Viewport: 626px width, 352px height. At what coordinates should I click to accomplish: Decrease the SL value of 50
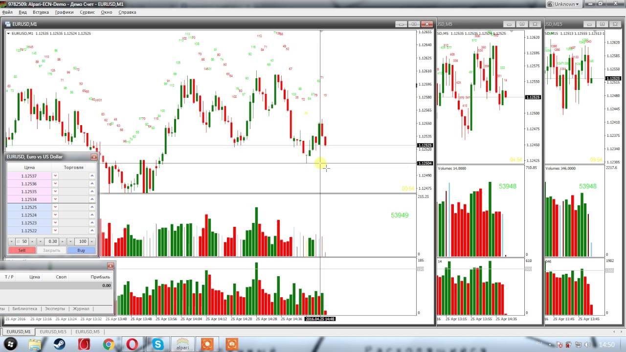(x=12, y=242)
